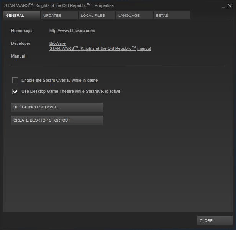
Task: Open the bioware.com homepage link
Action: [72, 31]
